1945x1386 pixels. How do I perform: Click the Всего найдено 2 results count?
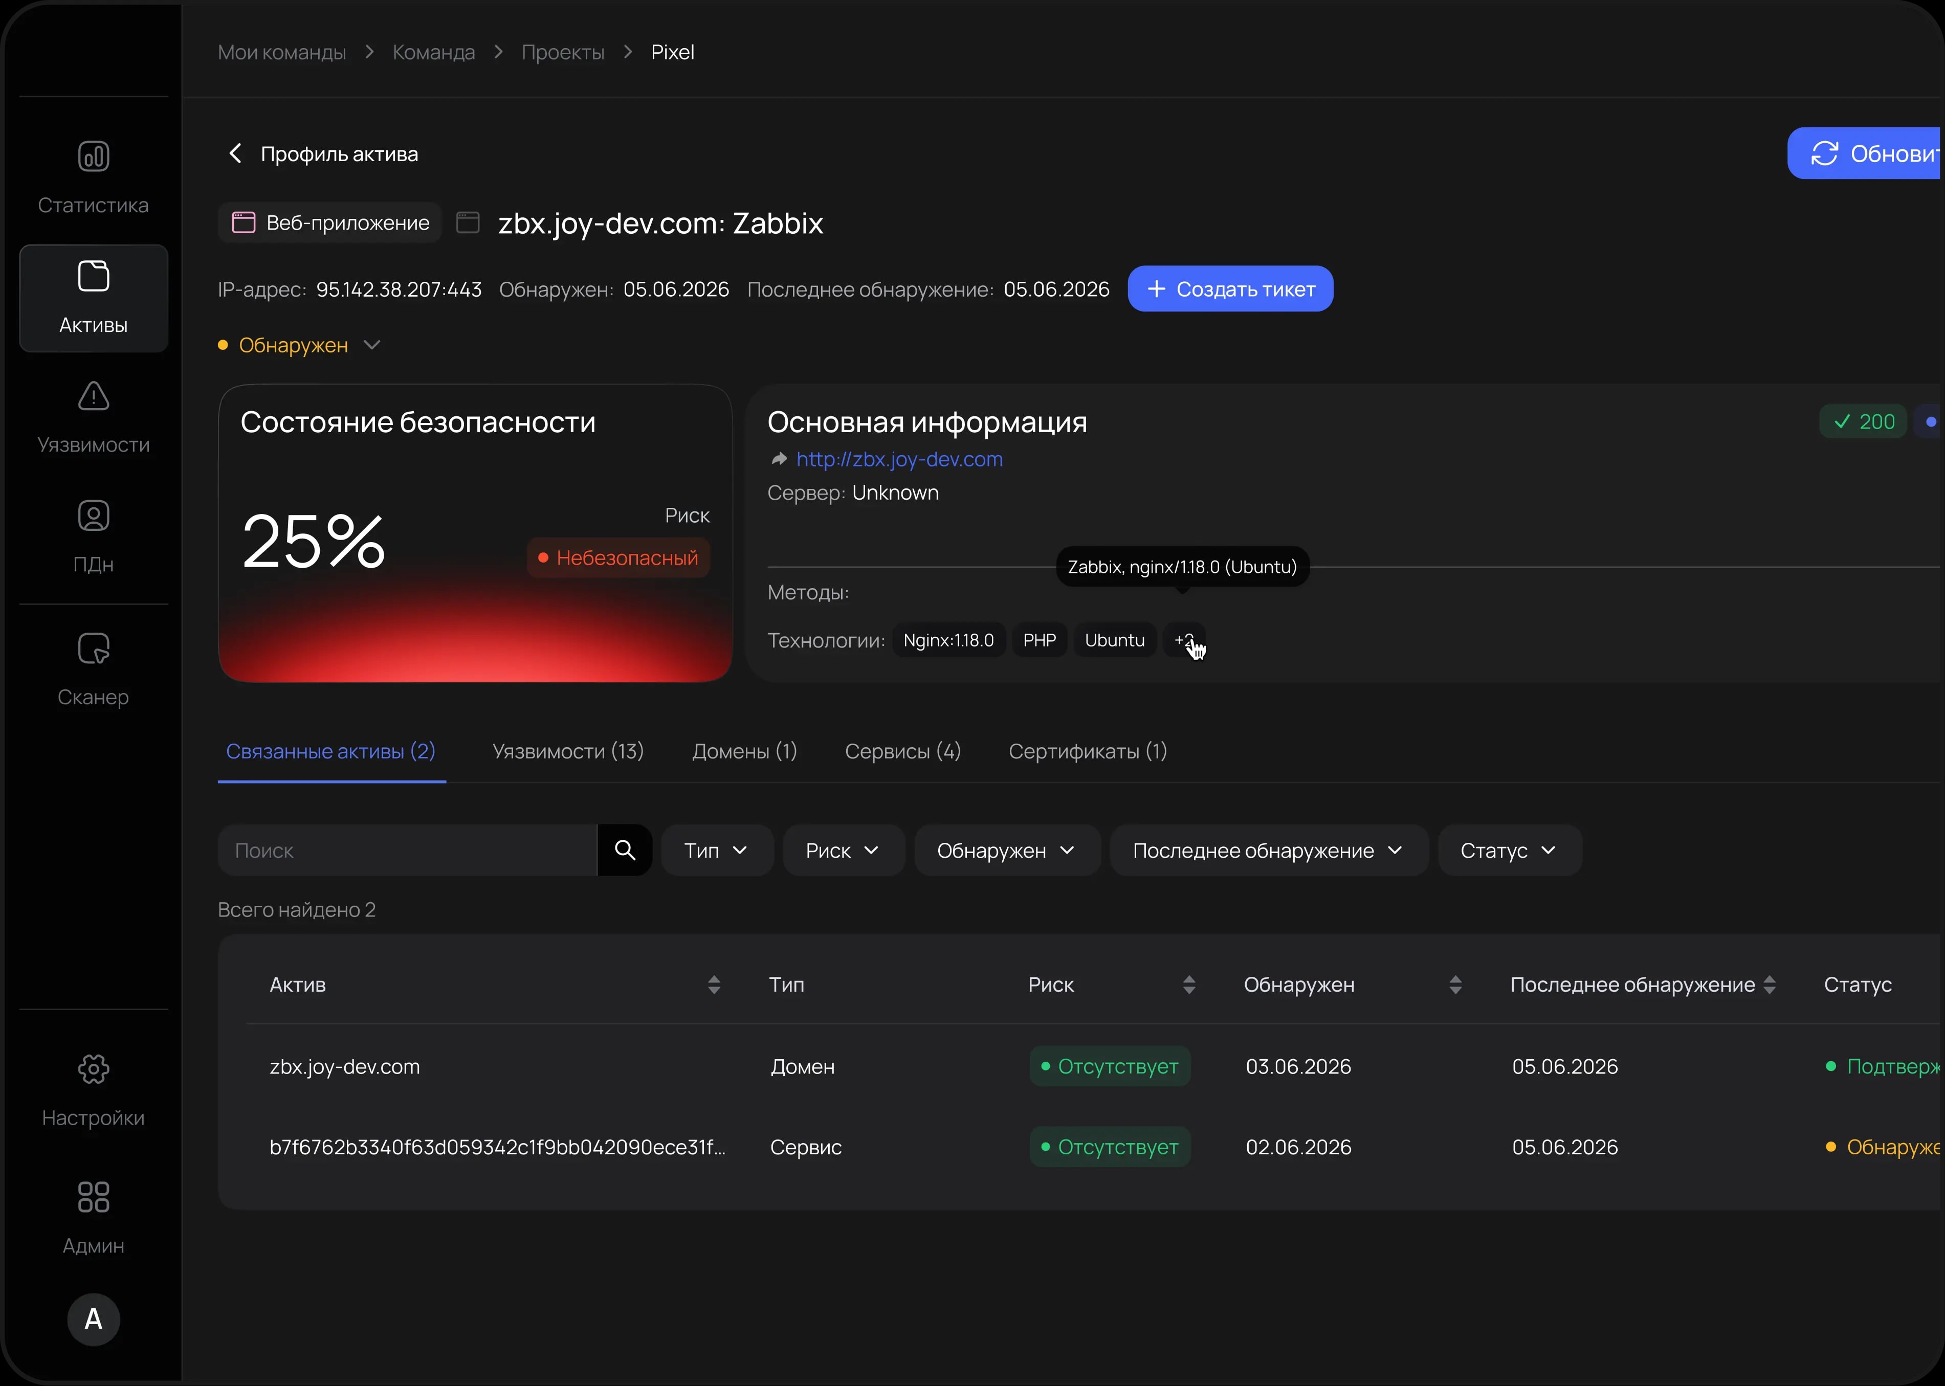[x=296, y=910]
